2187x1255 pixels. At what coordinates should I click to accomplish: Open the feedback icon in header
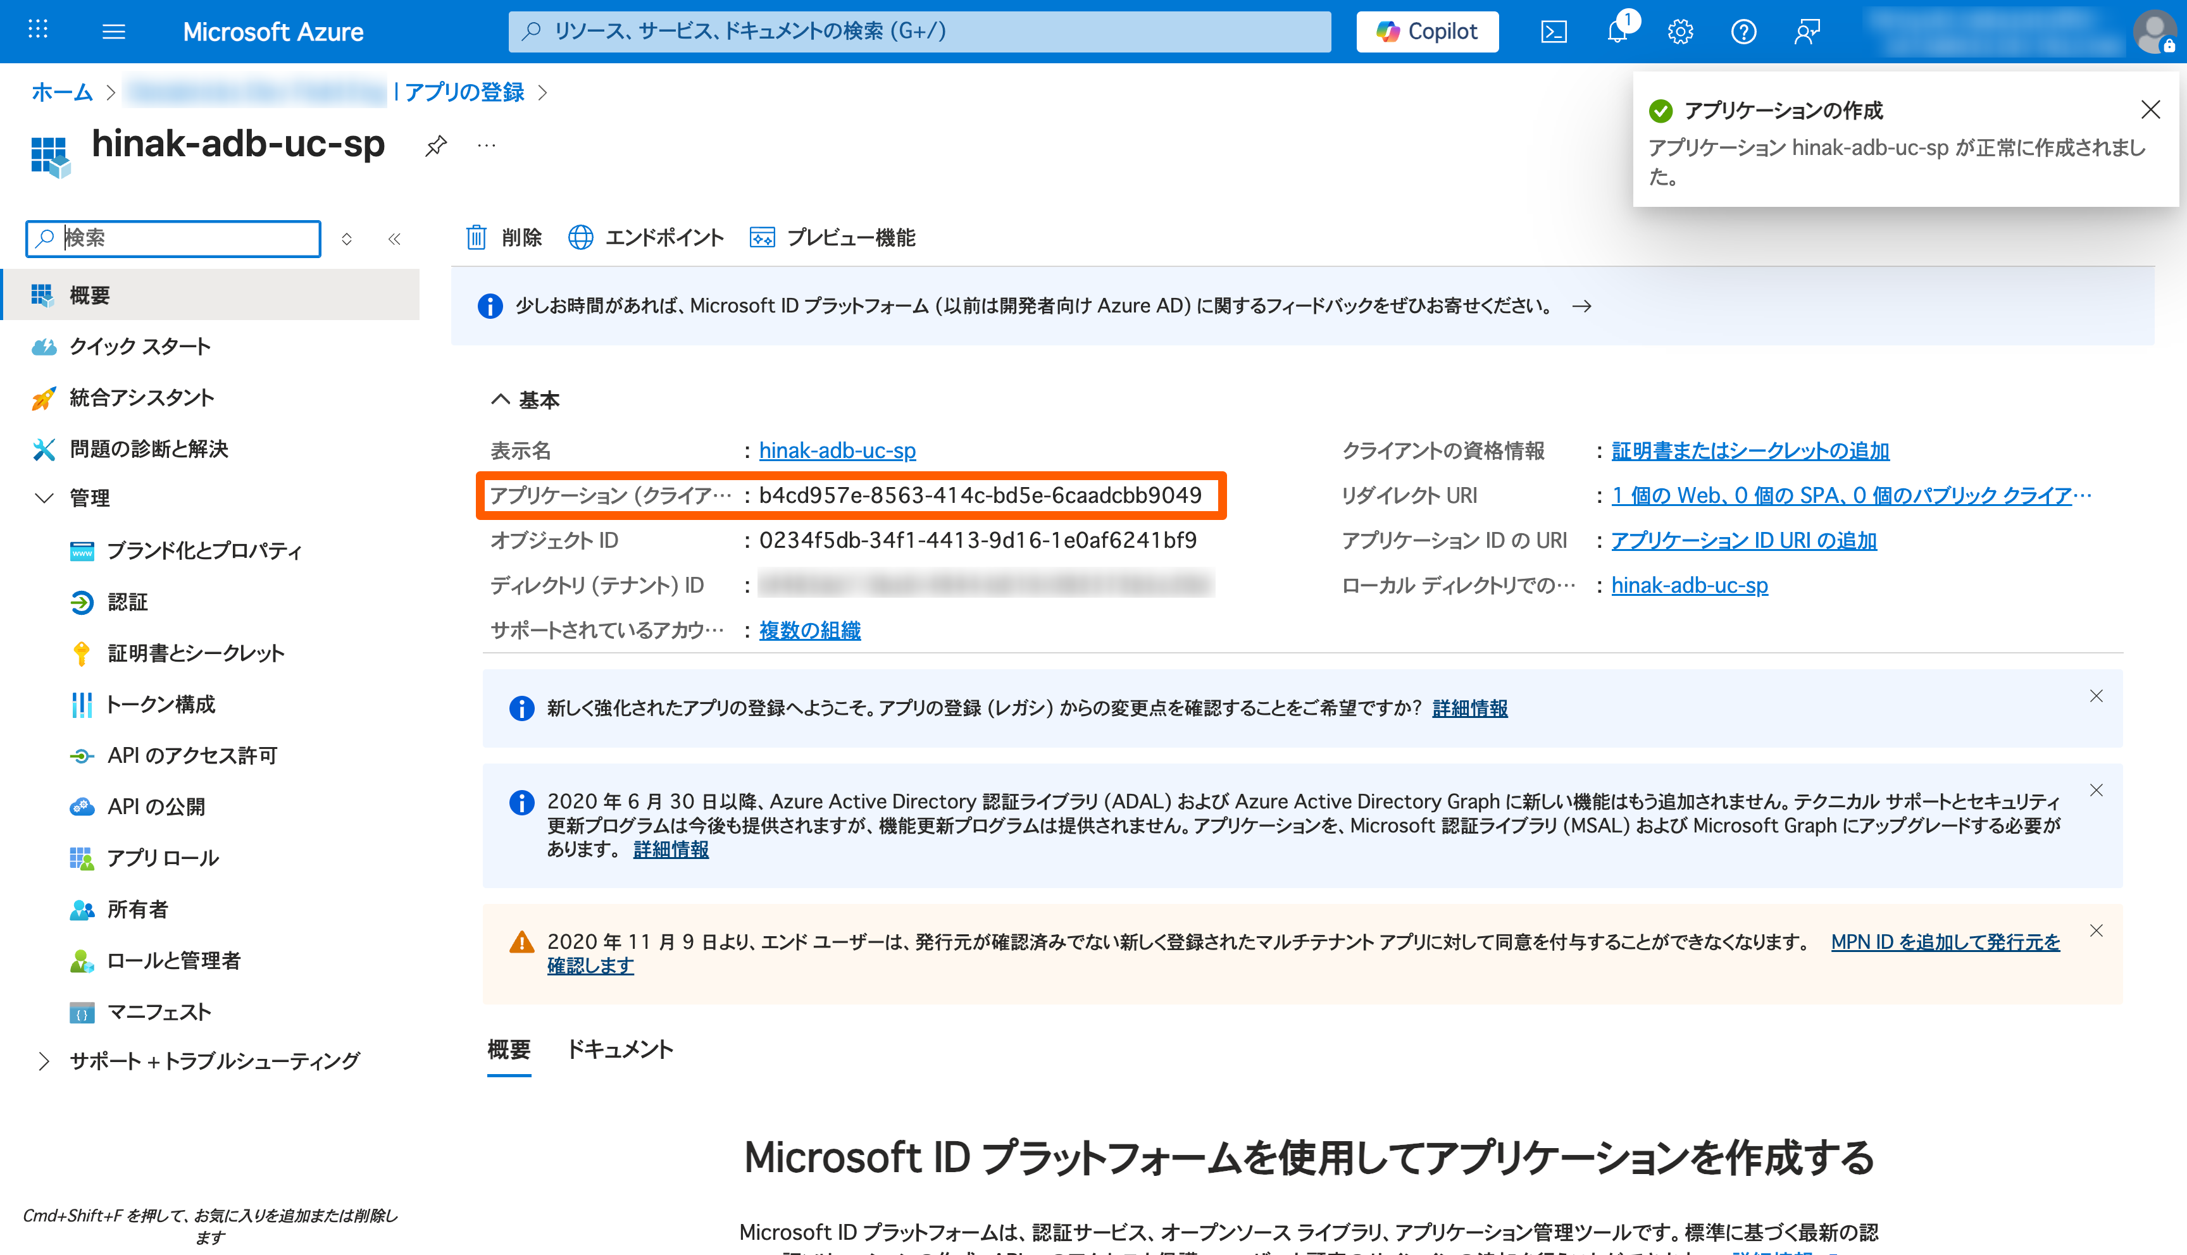tap(1807, 32)
